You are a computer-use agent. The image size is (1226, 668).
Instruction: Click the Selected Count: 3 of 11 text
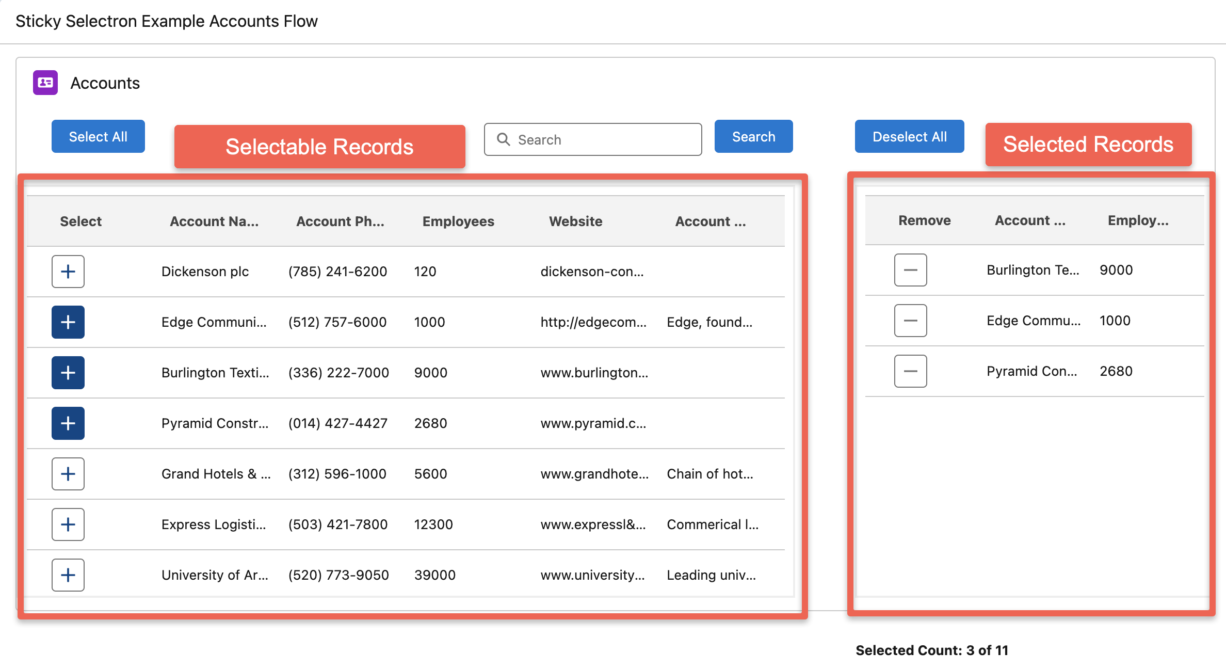932,650
